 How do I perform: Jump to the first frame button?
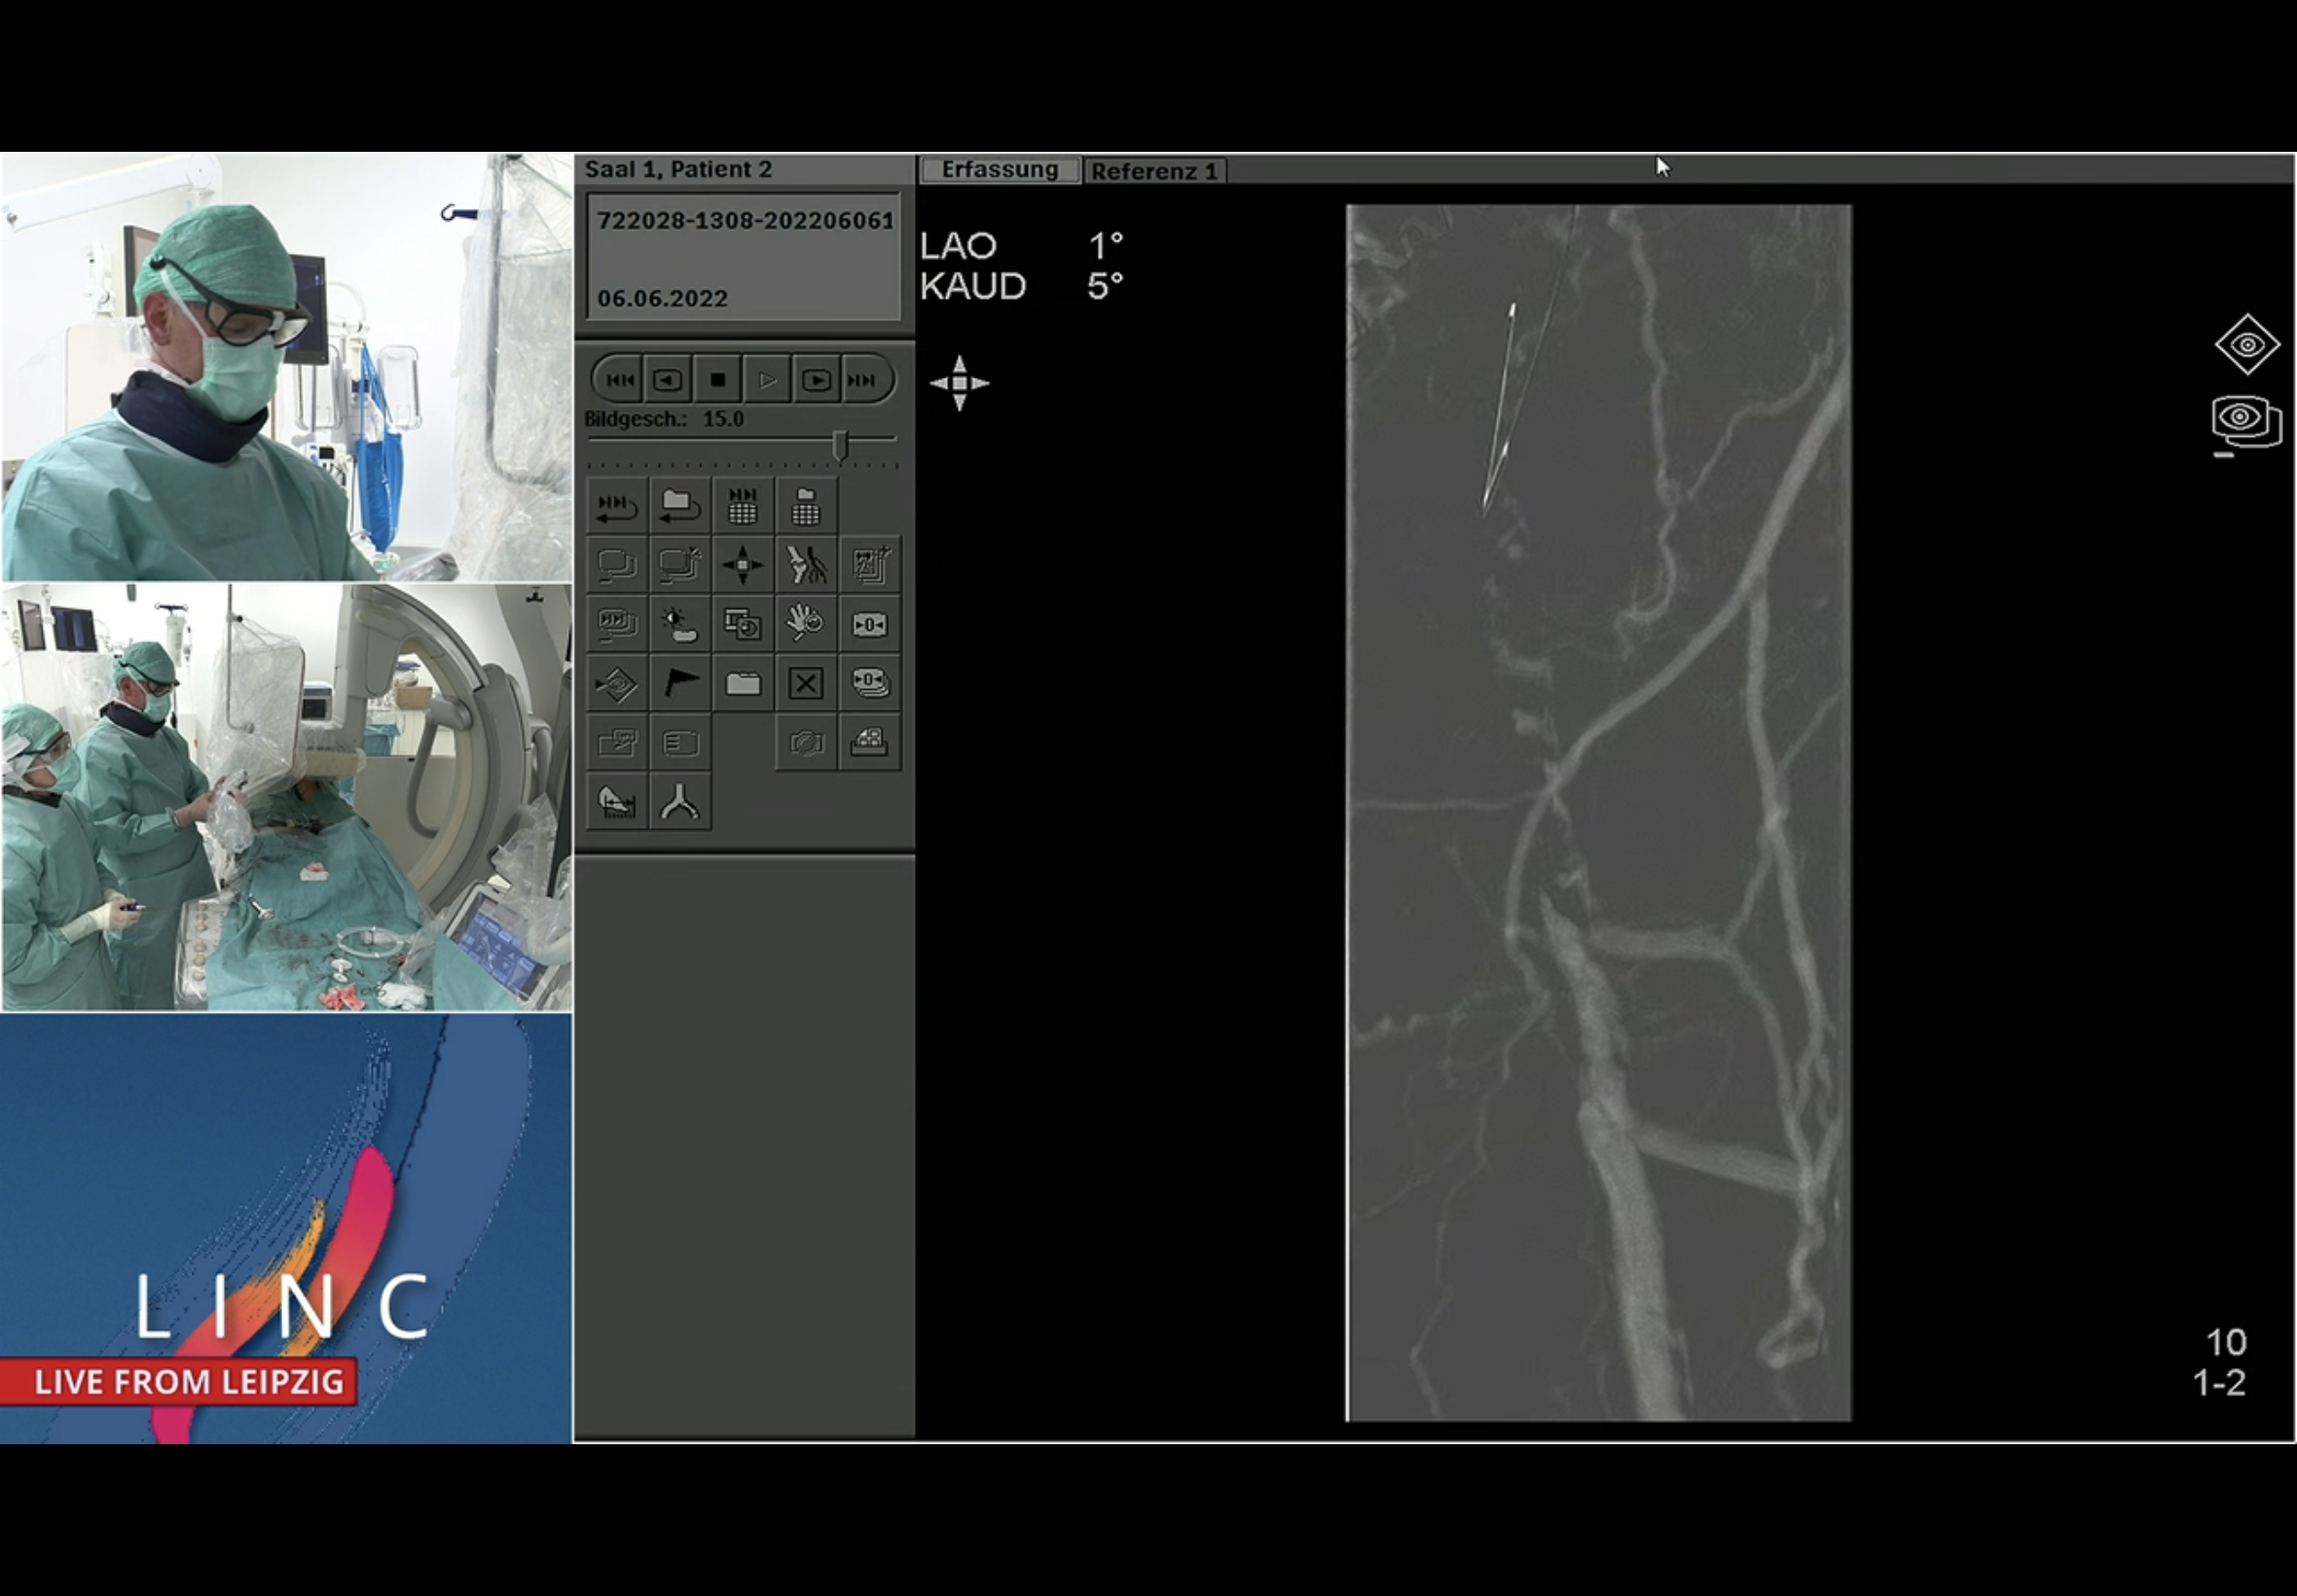[x=619, y=380]
